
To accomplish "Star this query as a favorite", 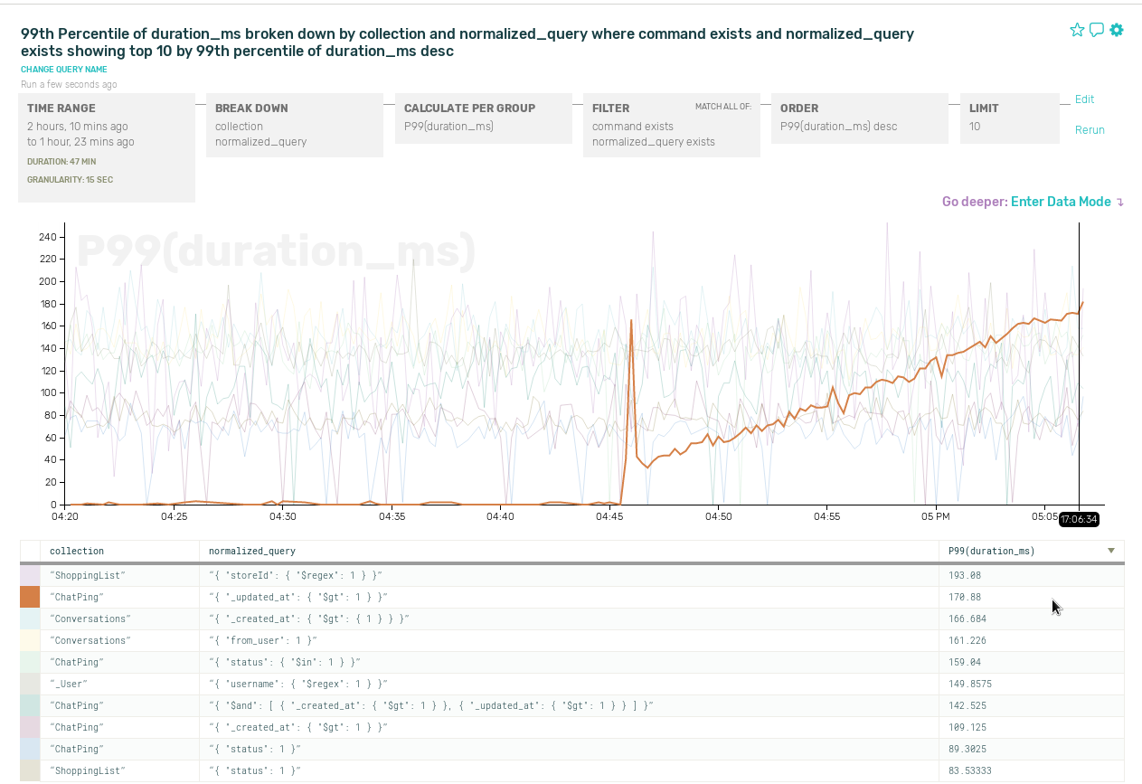I will [1076, 30].
